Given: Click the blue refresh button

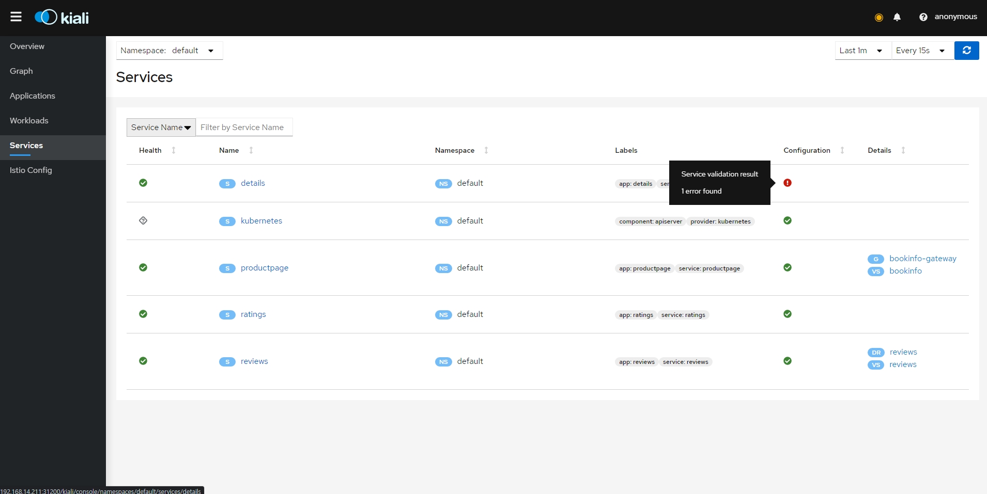Looking at the screenshot, I should tap(966, 51).
